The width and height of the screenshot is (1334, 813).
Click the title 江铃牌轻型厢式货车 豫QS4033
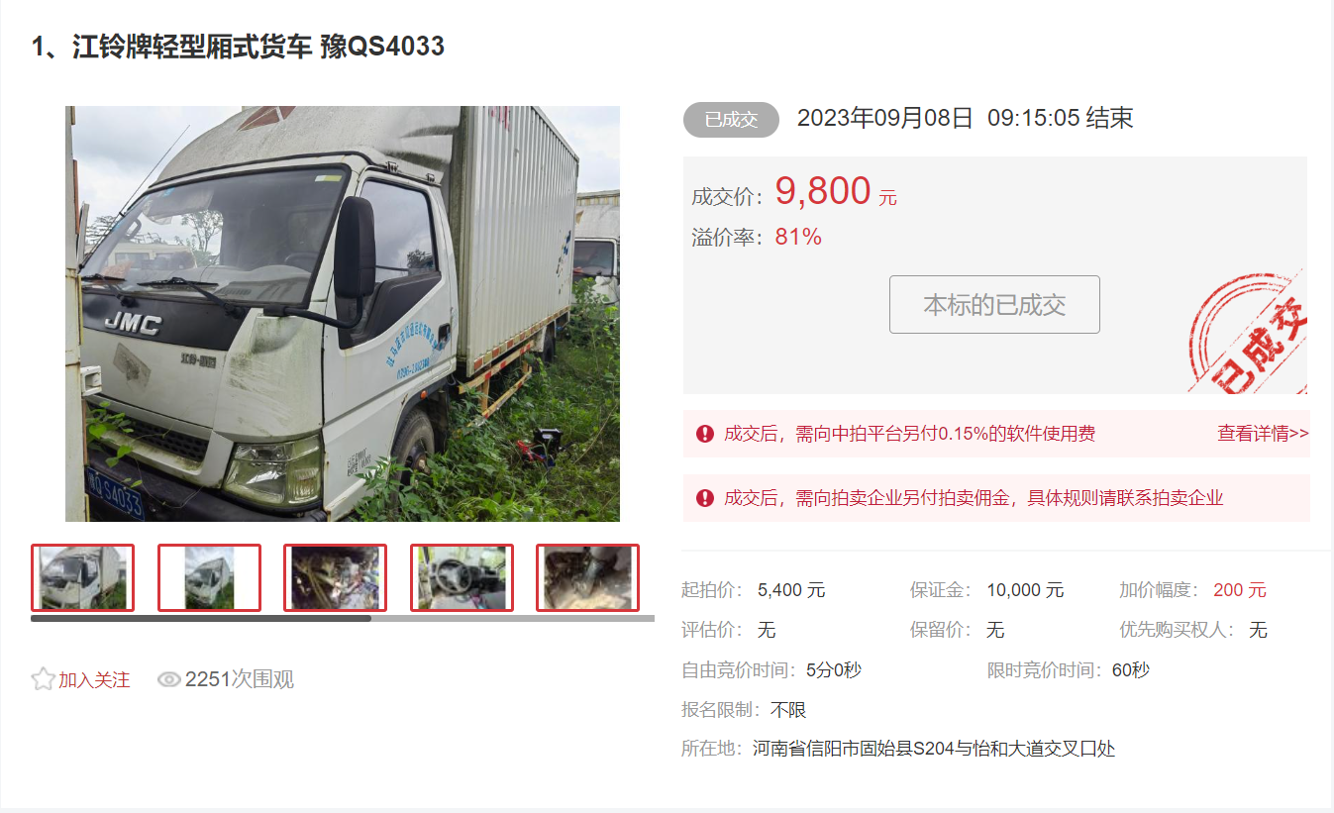tap(238, 47)
